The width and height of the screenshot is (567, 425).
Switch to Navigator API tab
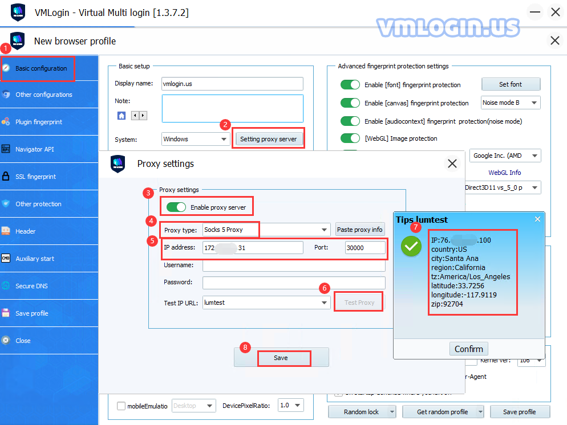pos(49,149)
